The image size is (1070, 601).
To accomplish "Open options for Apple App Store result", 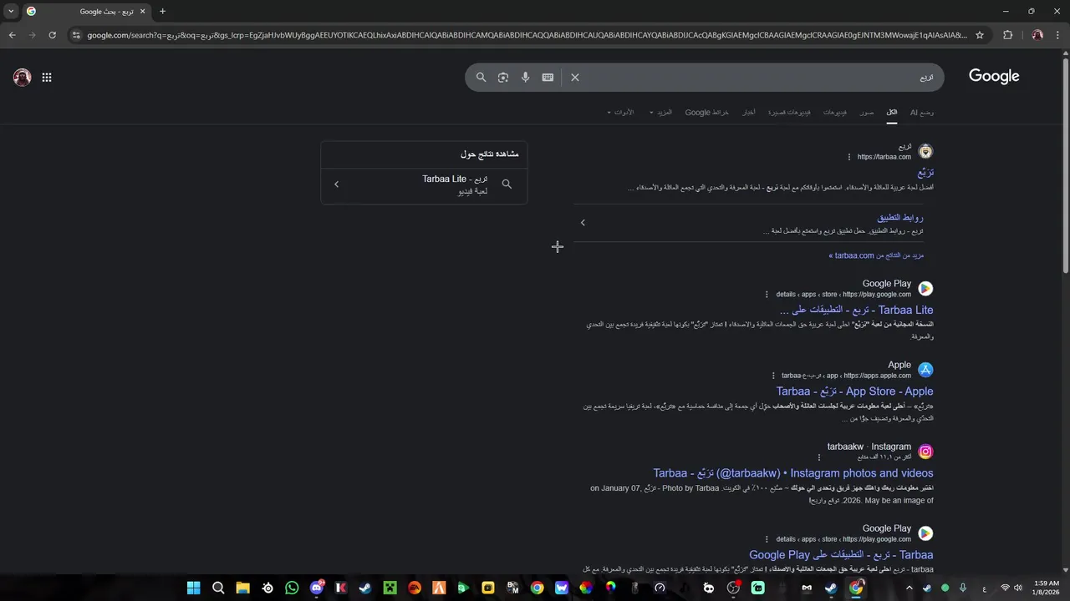I will point(774,376).
